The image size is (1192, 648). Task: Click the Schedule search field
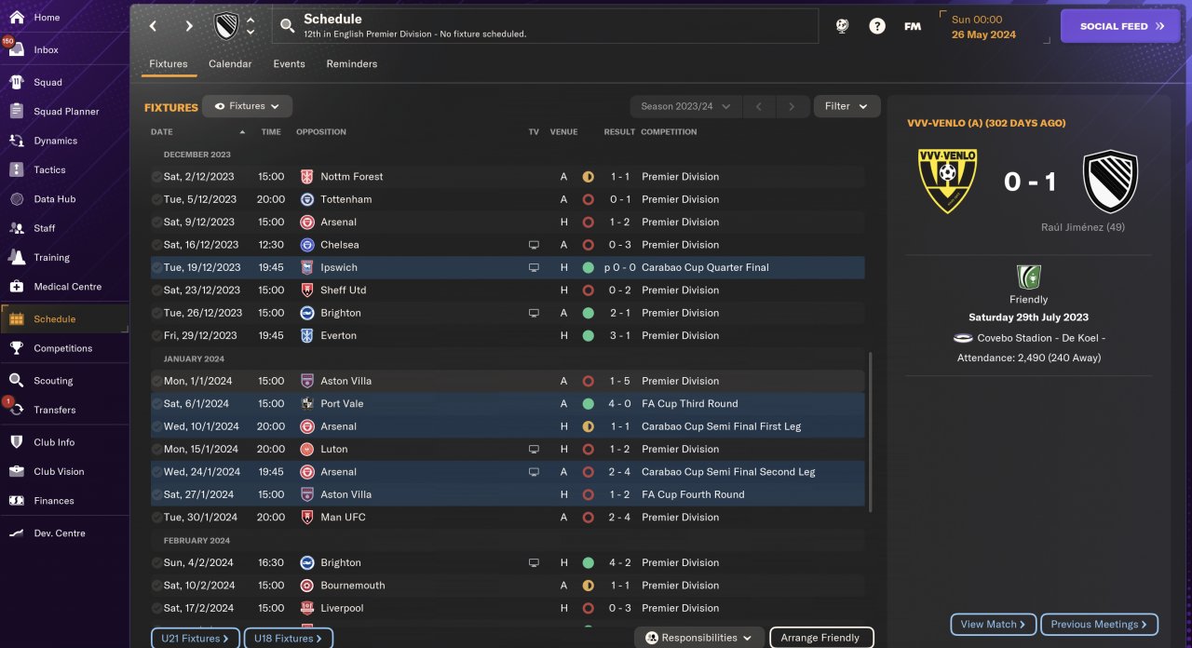pos(545,26)
